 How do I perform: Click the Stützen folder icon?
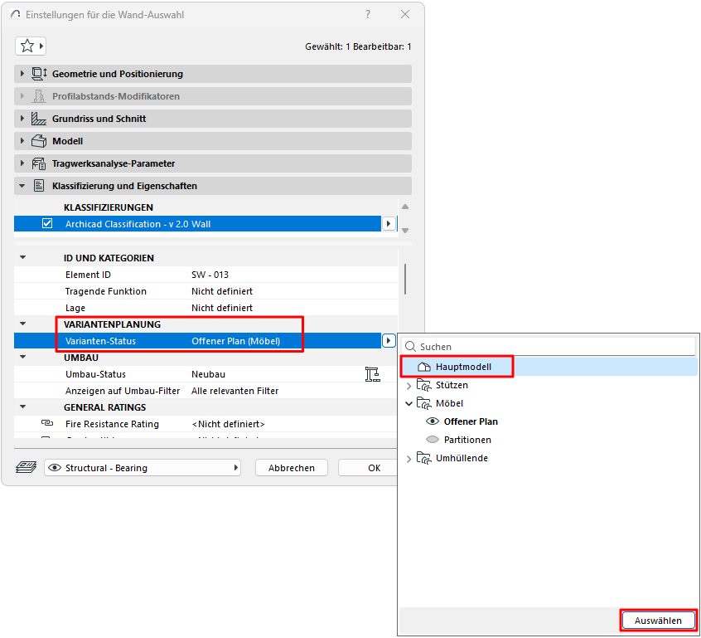tap(423, 385)
